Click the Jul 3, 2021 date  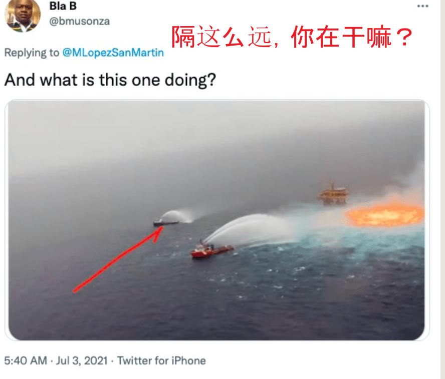[82, 361]
